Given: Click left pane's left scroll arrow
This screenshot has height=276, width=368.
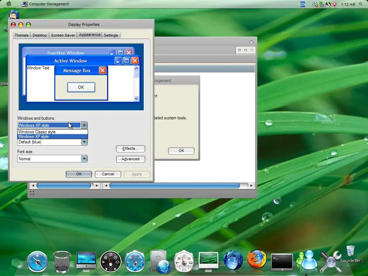Looking at the screenshot, I should coord(33,186).
